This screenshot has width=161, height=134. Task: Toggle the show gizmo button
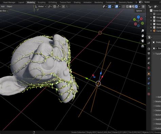click(x=109, y=7)
